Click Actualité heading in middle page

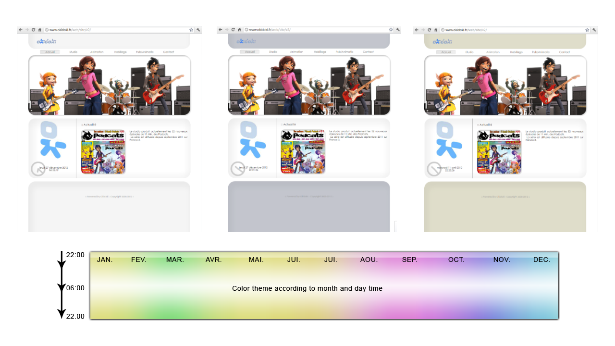(288, 124)
